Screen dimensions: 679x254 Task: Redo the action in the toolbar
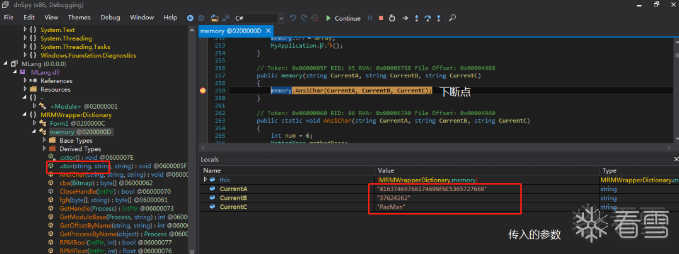(304, 18)
